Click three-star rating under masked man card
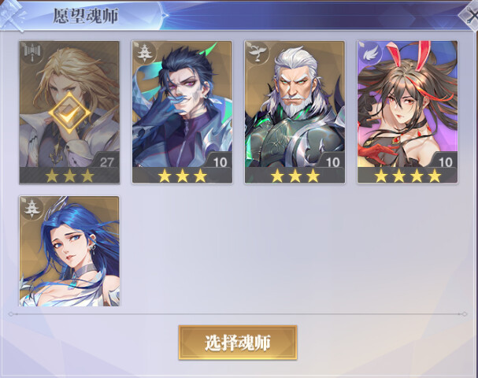Image resolution: width=478 pixels, height=378 pixels. coord(182,176)
